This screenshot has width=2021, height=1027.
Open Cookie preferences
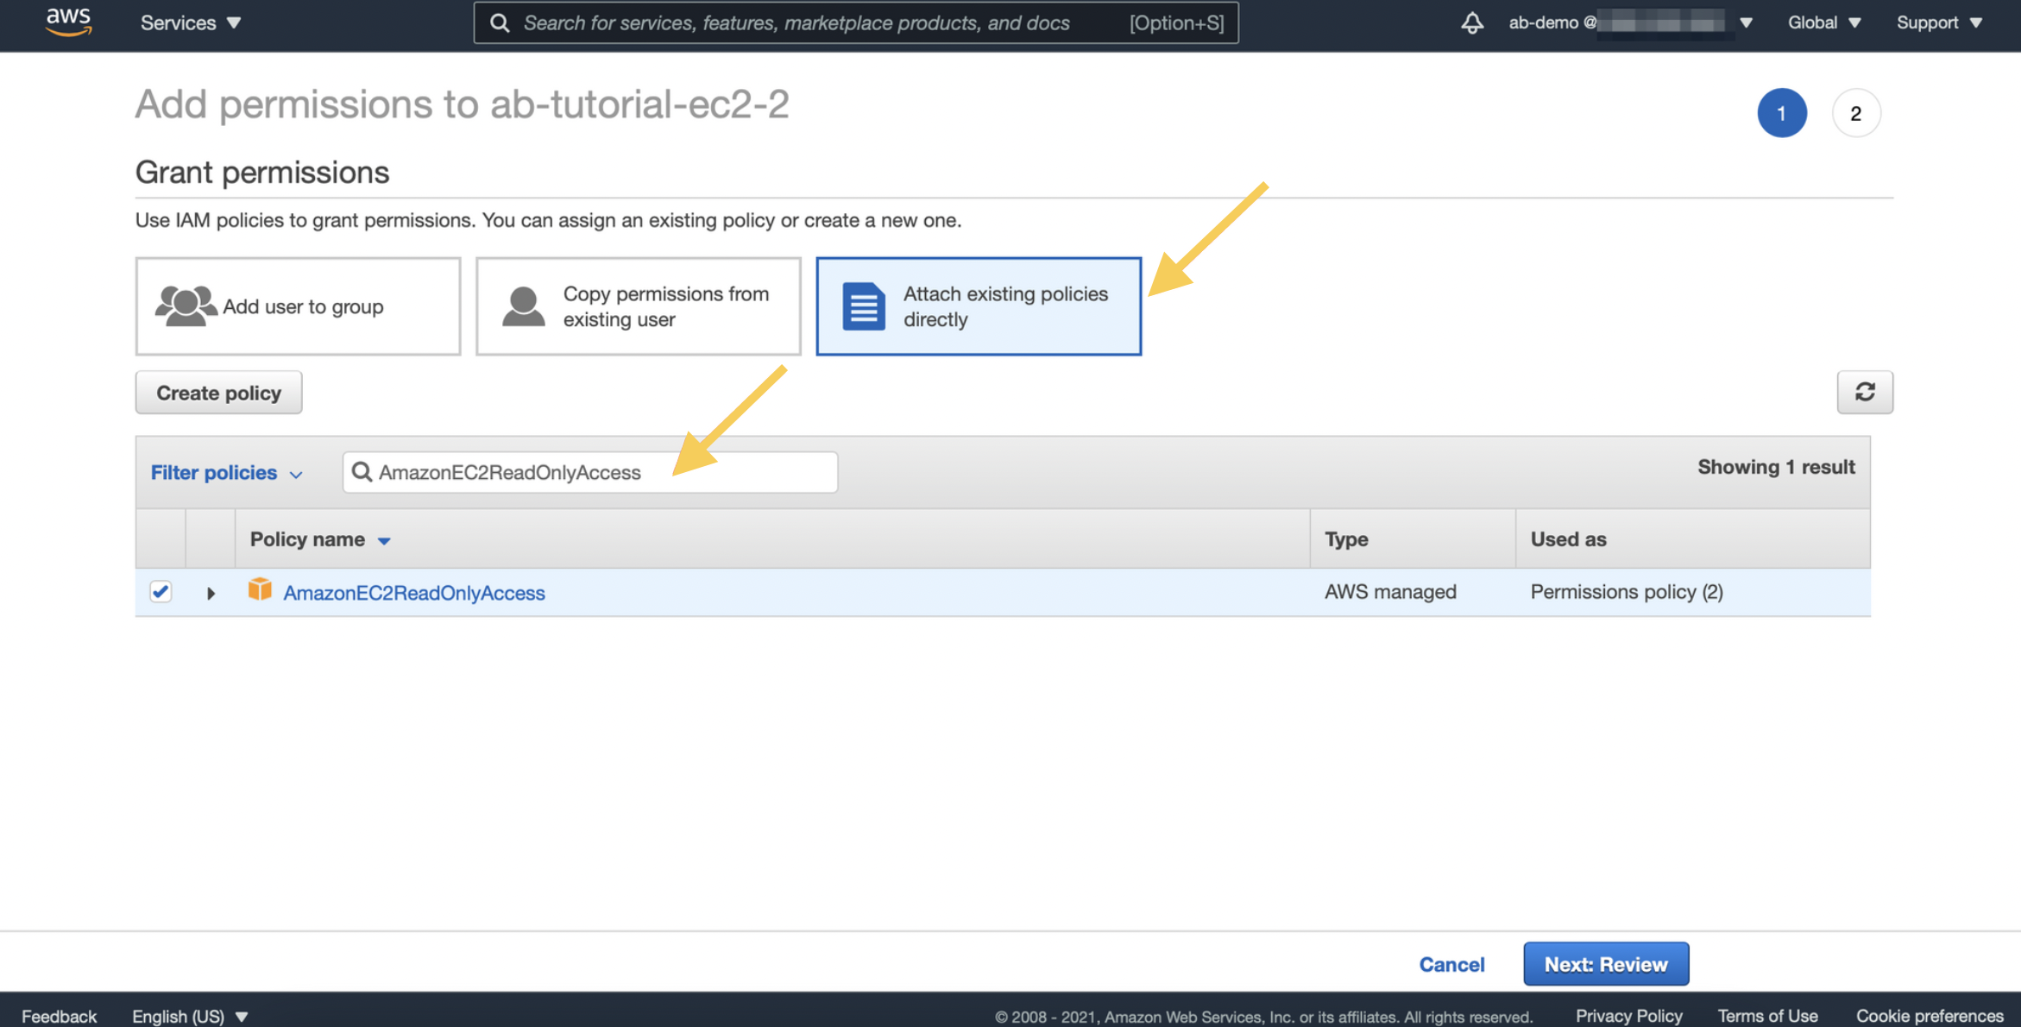tap(1930, 1016)
